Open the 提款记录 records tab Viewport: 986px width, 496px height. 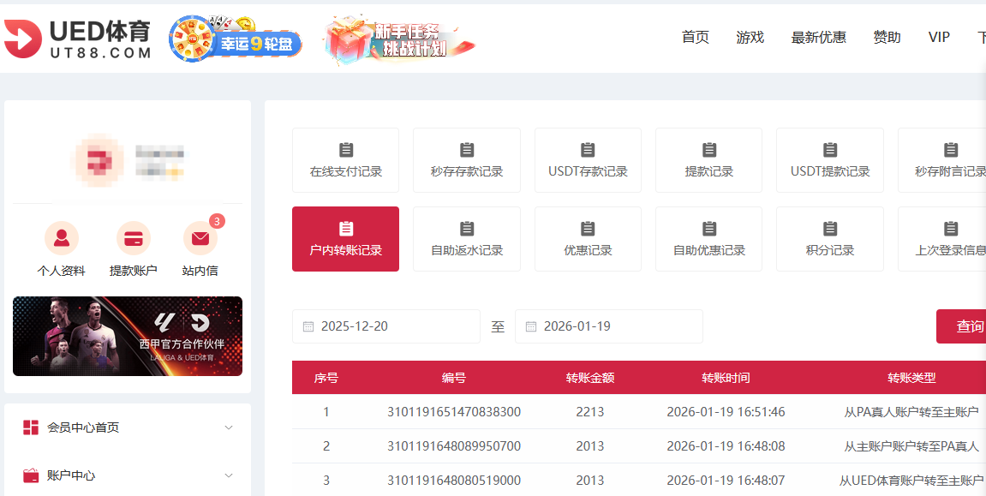click(x=708, y=160)
